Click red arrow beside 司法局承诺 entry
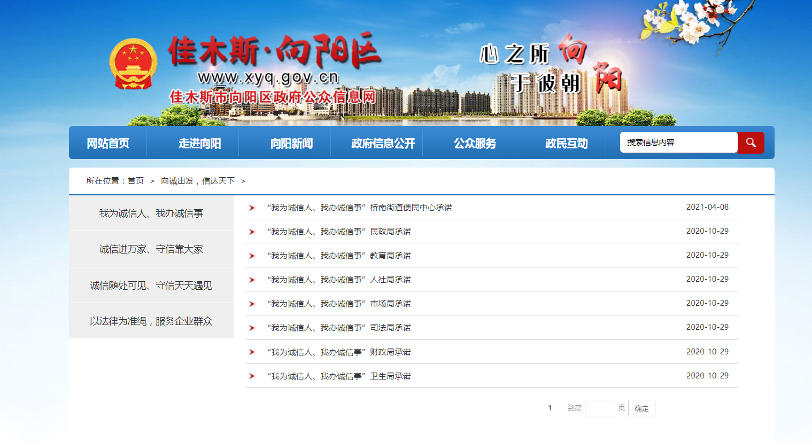The image size is (812, 443). [x=252, y=328]
